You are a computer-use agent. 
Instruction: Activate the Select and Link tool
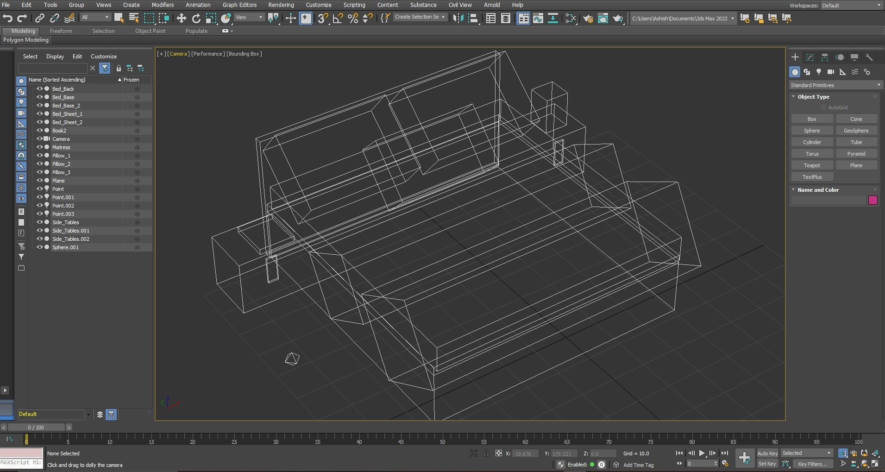click(x=40, y=18)
